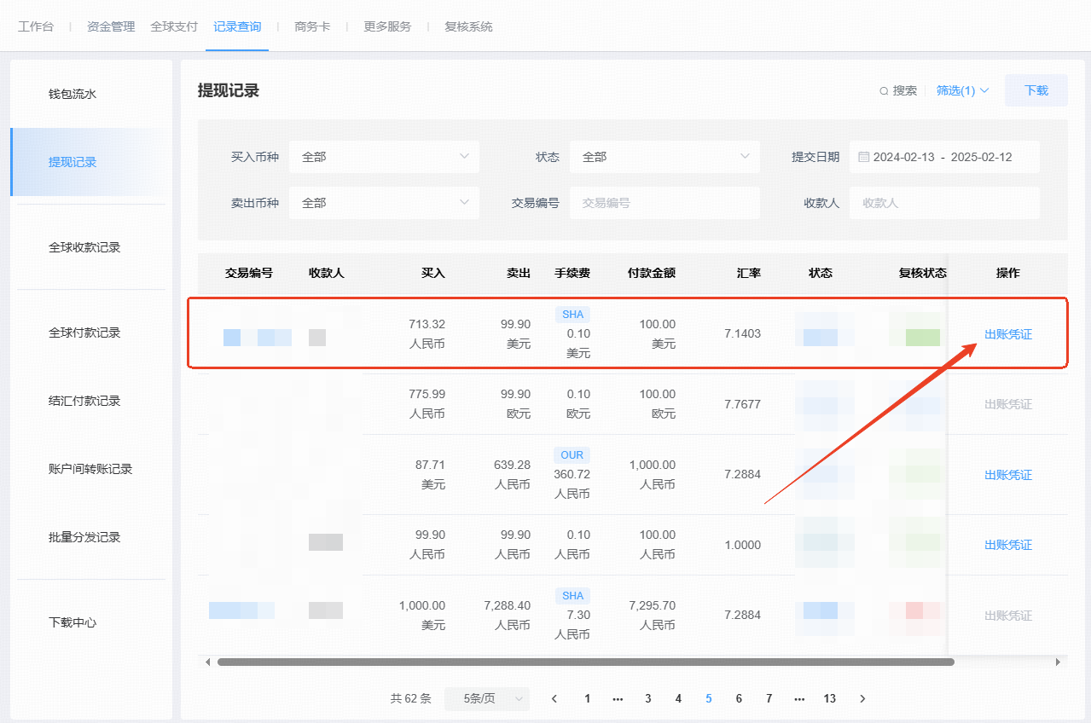Open the 卖出币种 dropdown
Screen dimensions: 1091x723
pos(384,203)
